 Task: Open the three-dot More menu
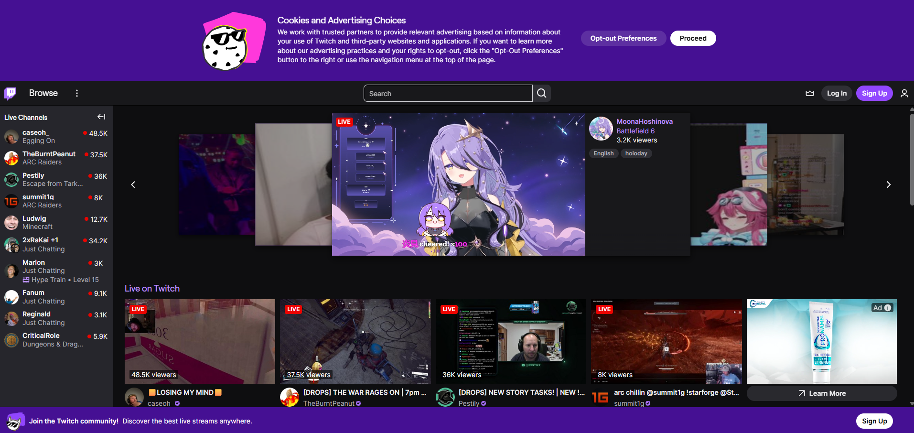click(77, 93)
